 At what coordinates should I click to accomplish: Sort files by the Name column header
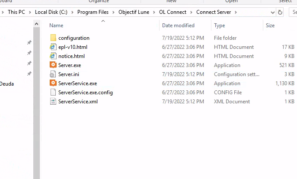pyautogui.click(x=56, y=26)
